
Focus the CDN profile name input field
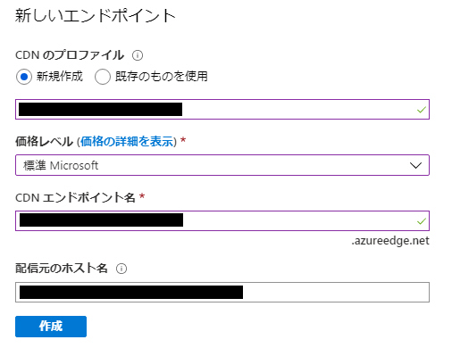pyautogui.click(x=222, y=109)
